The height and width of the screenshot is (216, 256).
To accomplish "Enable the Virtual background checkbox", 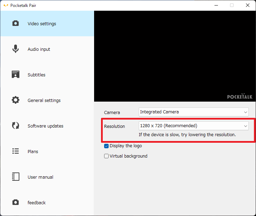I will coord(107,156).
